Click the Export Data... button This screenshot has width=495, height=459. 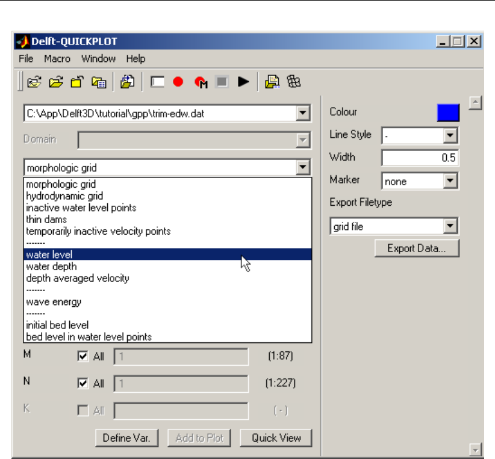click(417, 248)
